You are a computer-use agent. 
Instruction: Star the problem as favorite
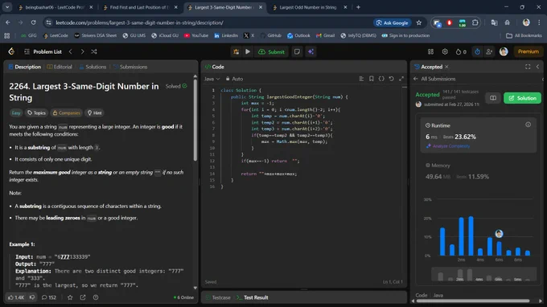point(70,297)
